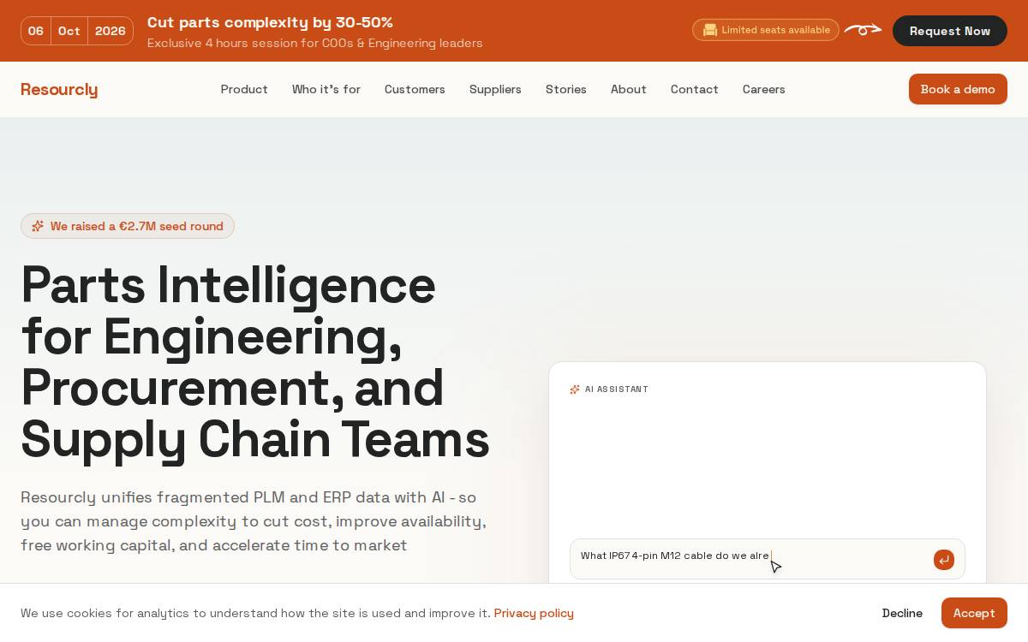Image resolution: width=1028 pixels, height=642 pixels.
Task: Click the Book a demo button
Action: (x=958, y=89)
